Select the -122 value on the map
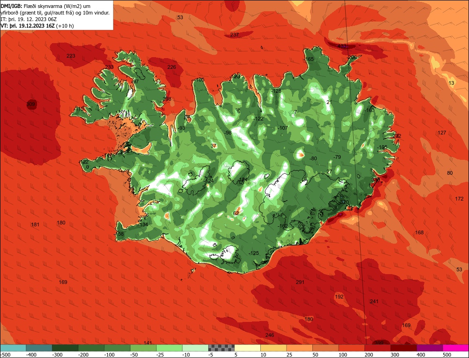Viewport: 469px width, 358px height. 258,119
